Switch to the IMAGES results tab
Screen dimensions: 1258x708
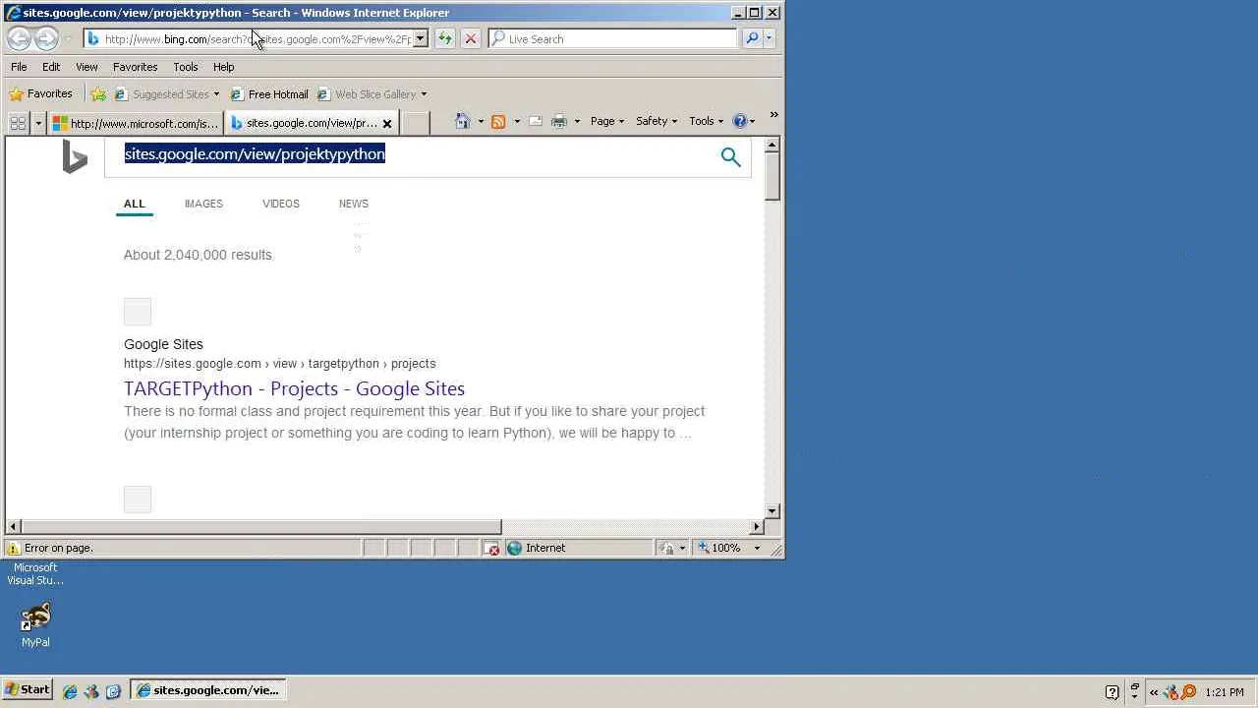tap(203, 204)
